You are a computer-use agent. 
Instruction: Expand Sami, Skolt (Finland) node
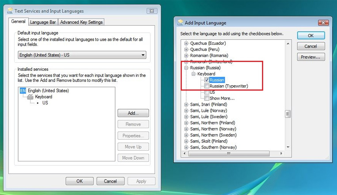point(186,141)
